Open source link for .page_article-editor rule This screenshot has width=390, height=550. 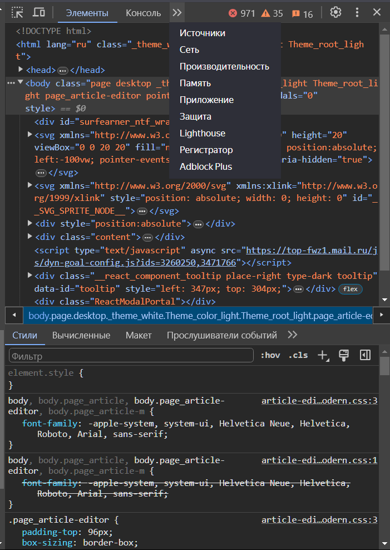319,520
